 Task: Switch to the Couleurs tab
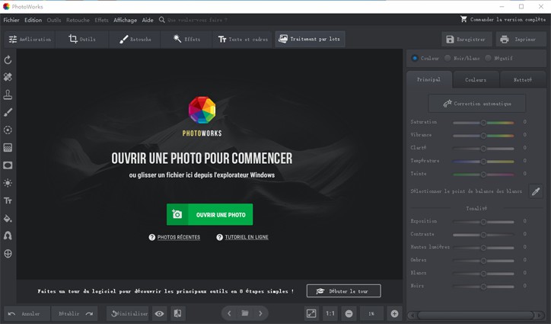click(x=476, y=80)
